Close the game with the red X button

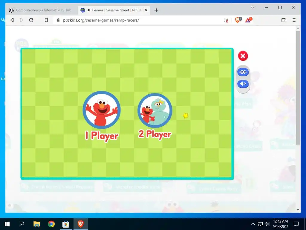(x=243, y=56)
